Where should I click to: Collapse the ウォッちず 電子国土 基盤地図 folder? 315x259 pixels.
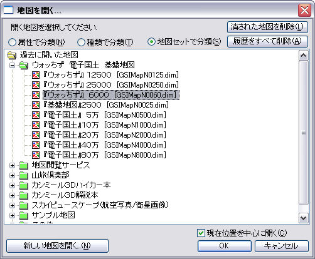13,65
